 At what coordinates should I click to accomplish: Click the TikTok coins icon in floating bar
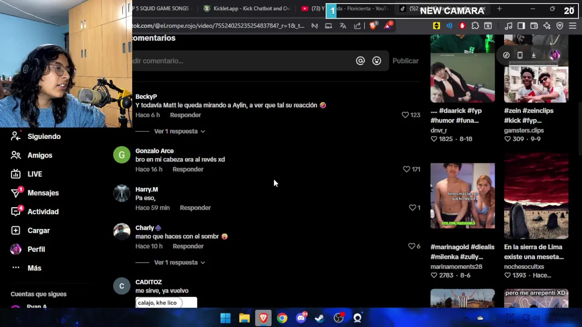tap(506, 55)
